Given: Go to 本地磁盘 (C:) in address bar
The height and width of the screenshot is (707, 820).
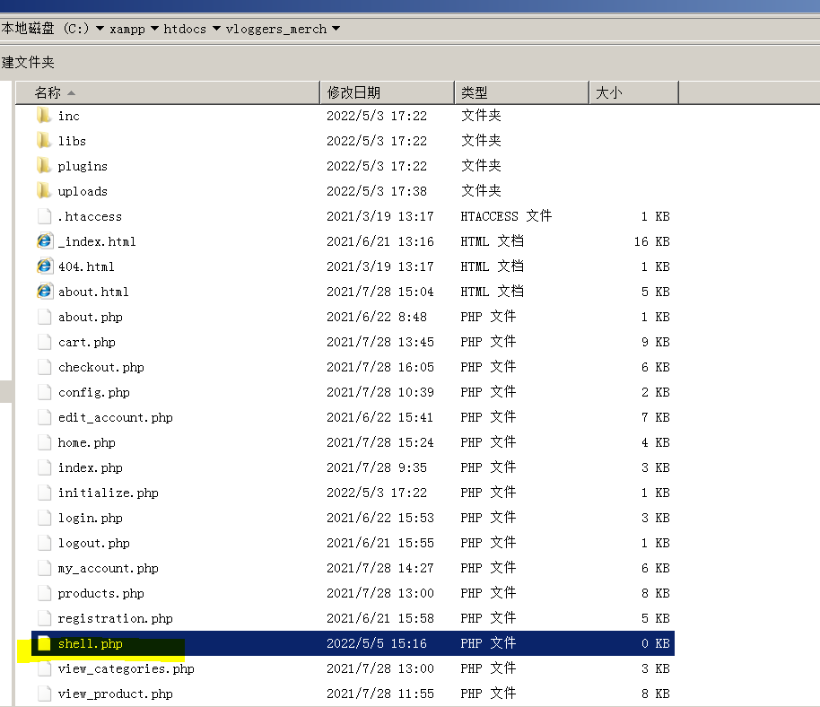Looking at the screenshot, I should click(x=45, y=28).
